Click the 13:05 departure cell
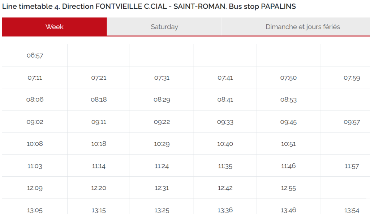 (x=35, y=209)
